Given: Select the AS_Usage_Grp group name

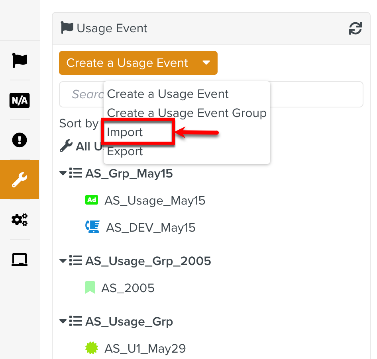Looking at the screenshot, I should tap(129, 322).
